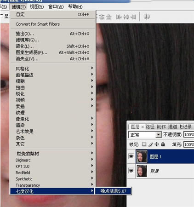Click the align right edges icon in options bar

133,17
